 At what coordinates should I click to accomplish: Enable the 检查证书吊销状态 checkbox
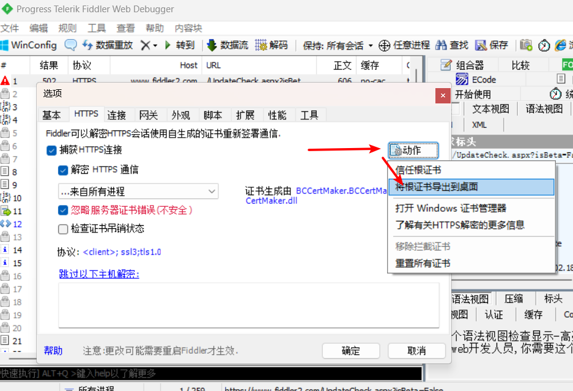[x=63, y=229]
